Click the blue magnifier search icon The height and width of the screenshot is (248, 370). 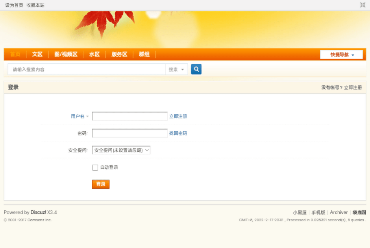click(x=196, y=69)
